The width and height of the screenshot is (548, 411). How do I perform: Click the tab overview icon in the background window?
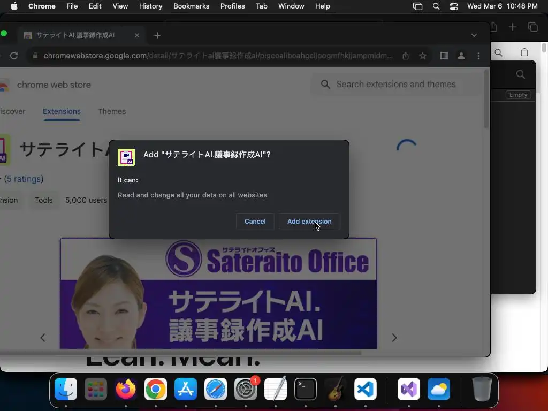click(532, 27)
